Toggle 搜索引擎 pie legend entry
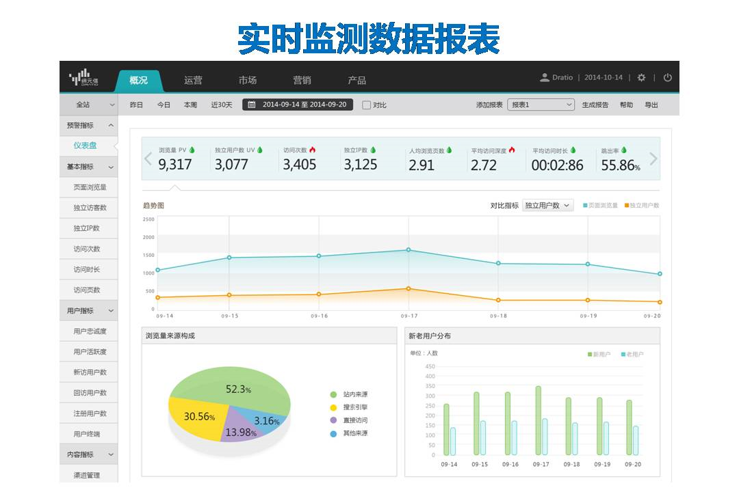739x492 pixels. [349, 407]
